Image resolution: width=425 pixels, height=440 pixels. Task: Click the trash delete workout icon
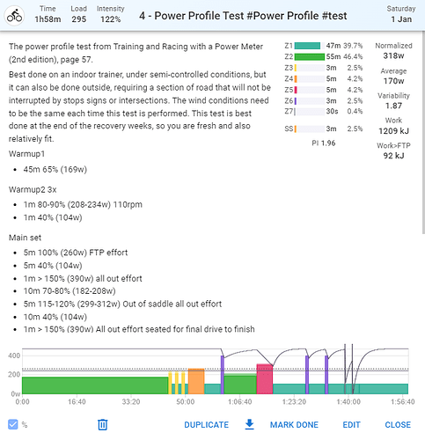point(102,424)
